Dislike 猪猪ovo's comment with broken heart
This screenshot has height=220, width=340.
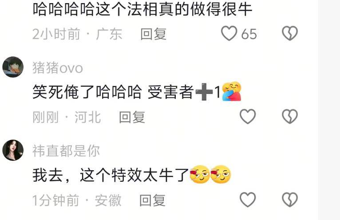[290, 116]
